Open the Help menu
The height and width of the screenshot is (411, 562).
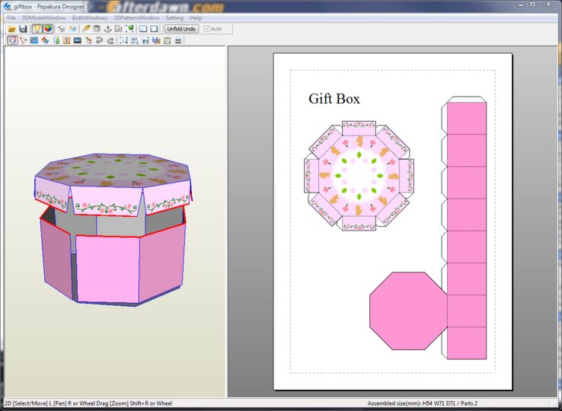(x=196, y=18)
